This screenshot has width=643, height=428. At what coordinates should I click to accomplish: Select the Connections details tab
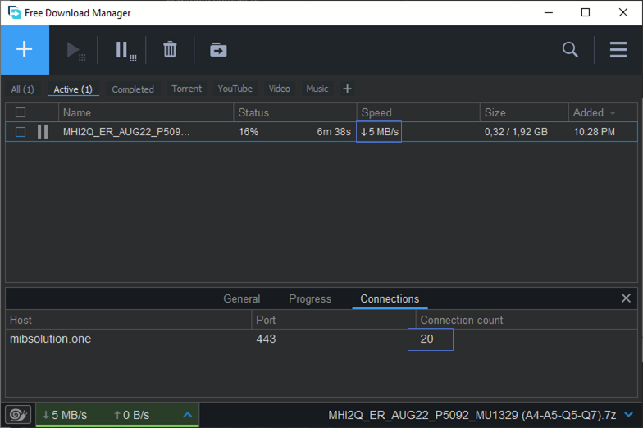390,298
